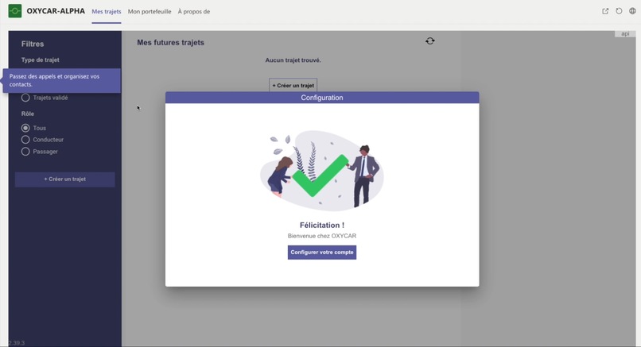The width and height of the screenshot is (641, 347).
Task: Switch to the Mes trajets tab
Action: click(107, 11)
